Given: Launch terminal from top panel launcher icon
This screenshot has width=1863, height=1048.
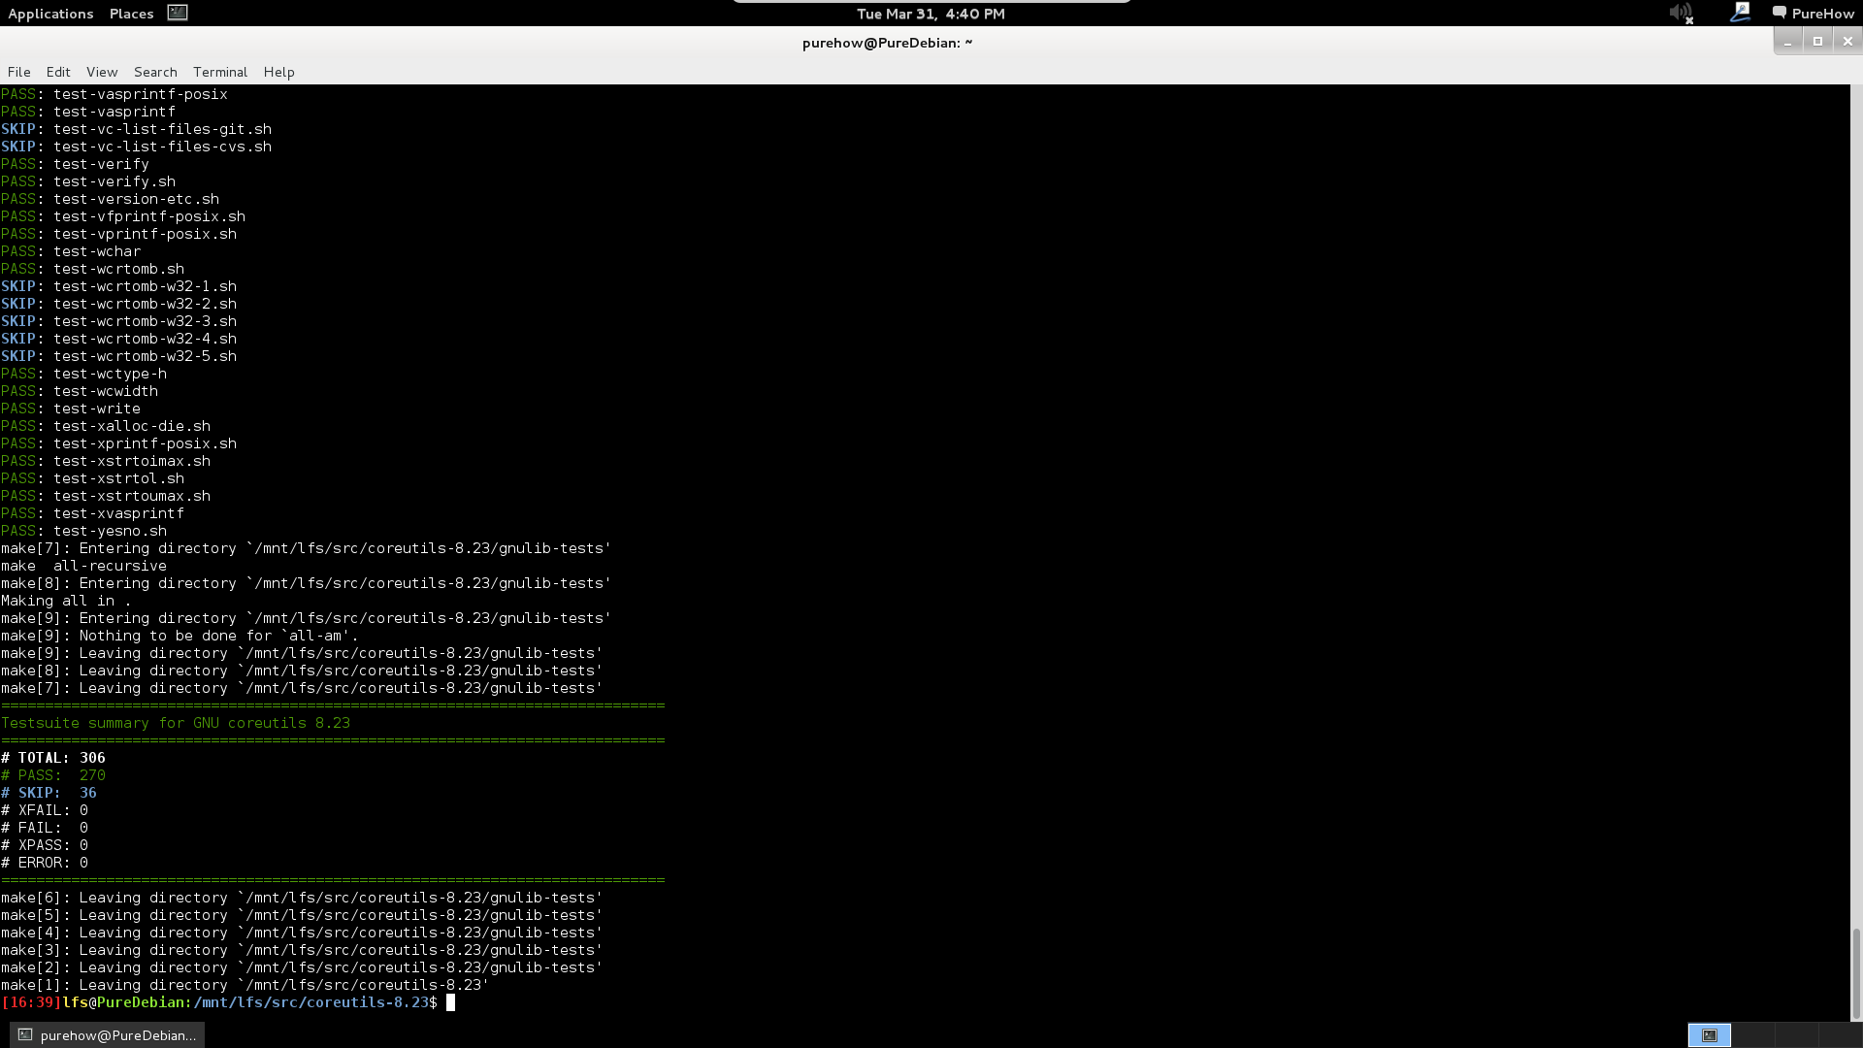Looking at the screenshot, I should click(178, 13).
